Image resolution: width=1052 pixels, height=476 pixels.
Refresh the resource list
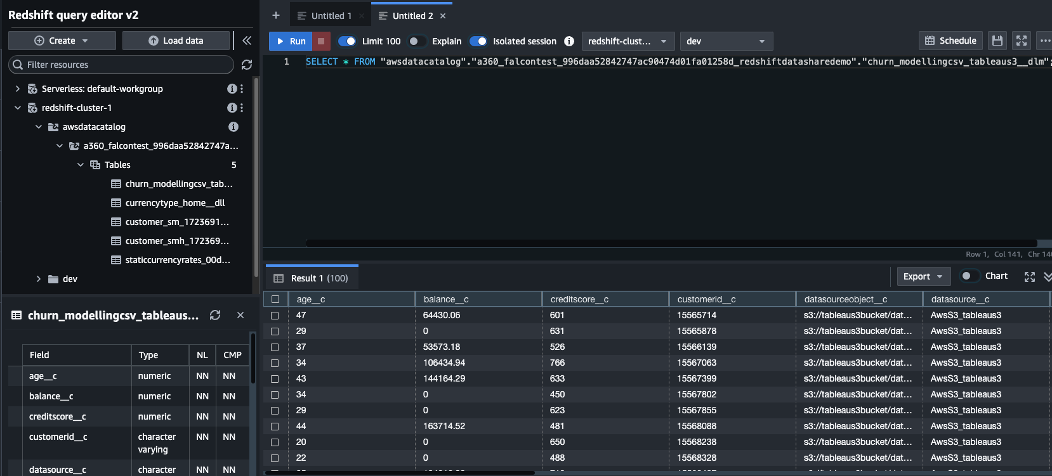coord(247,65)
